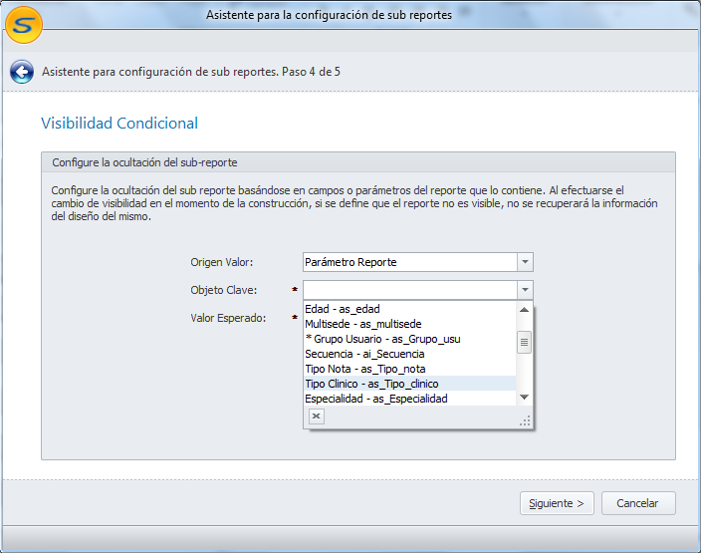
Task: Click the X button below the dropdown list
Action: (x=316, y=416)
